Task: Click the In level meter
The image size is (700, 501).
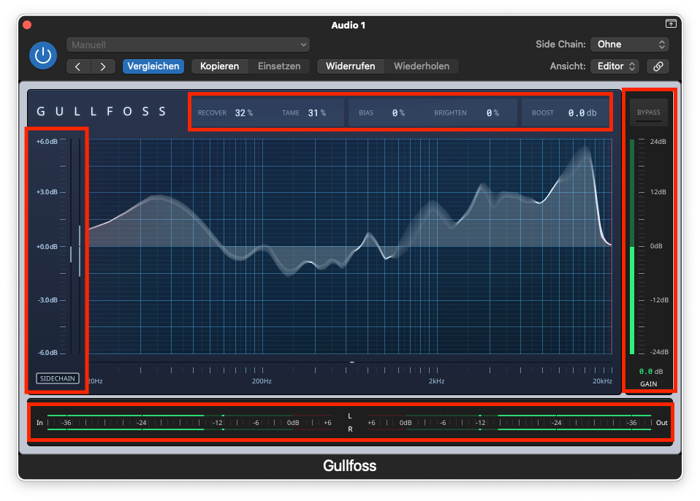Action: (190, 422)
